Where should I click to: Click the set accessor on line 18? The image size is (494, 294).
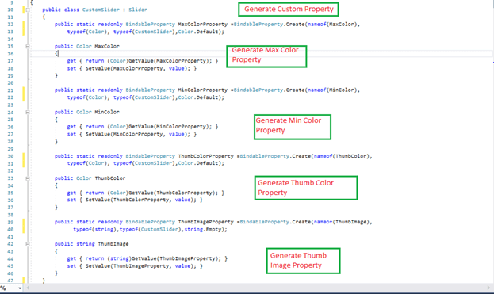tap(71, 68)
